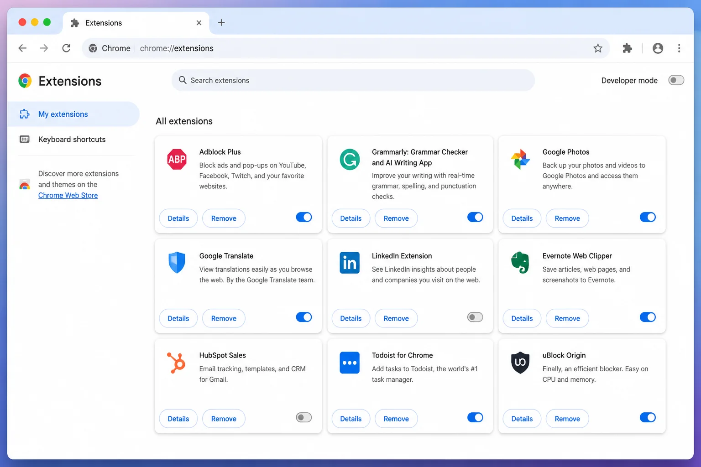The height and width of the screenshot is (467, 701).
Task: Open Details for LinkedIn Extension
Action: (x=351, y=318)
